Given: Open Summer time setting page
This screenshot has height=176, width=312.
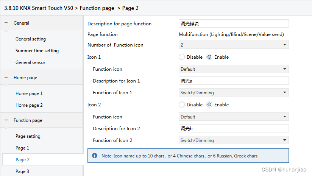Looking at the screenshot, I should click(x=37, y=51).
